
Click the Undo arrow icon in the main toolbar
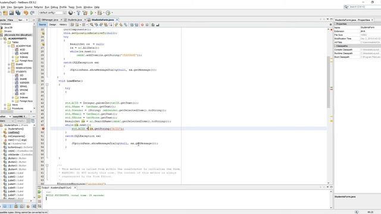pyautogui.click(x=26, y=12)
